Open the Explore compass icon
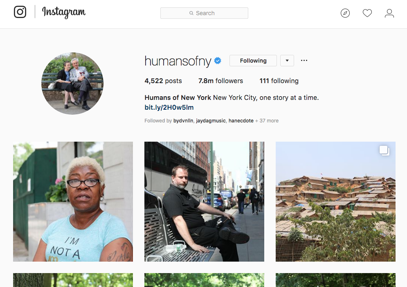This screenshot has height=287, width=407. [x=345, y=13]
